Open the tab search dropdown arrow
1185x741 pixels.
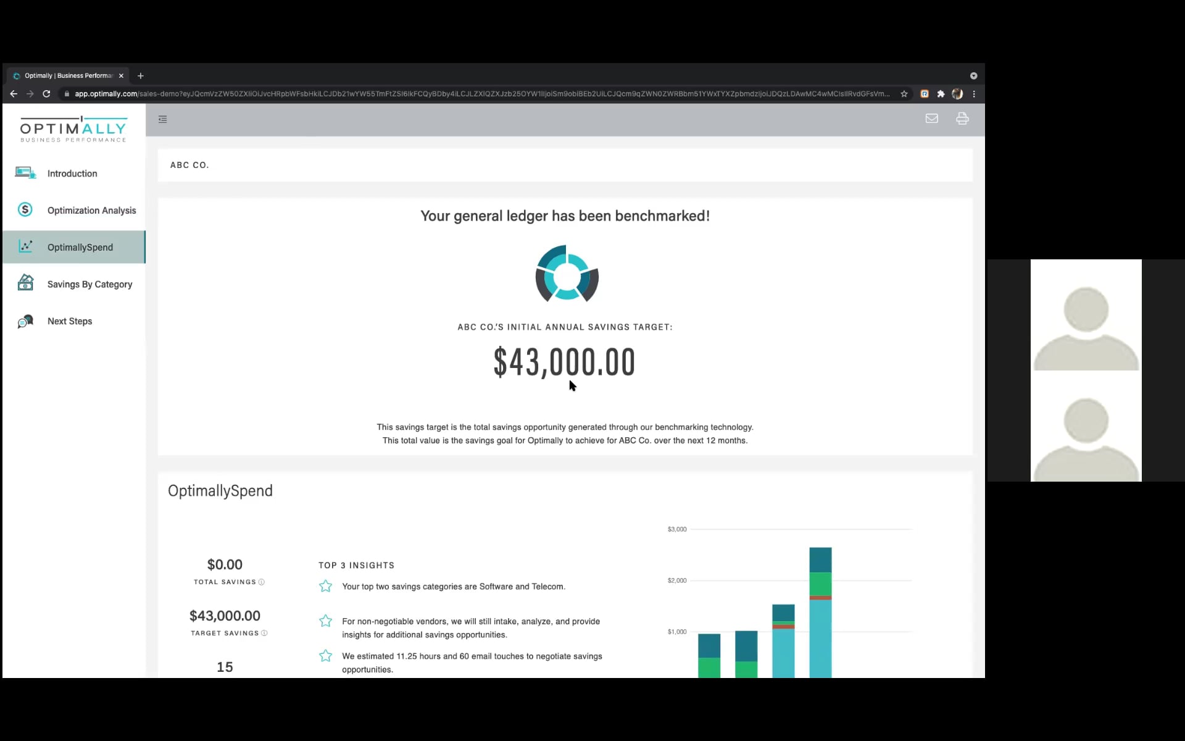[x=973, y=76]
